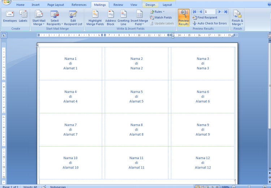Run Auto Check for Errors

210,23
